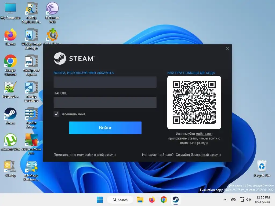Untick the Запомнить меня checkbox
This screenshot has height=206, width=275.
coord(56,114)
